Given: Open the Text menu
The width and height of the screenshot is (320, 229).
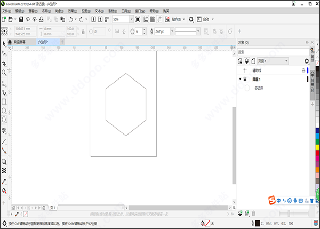Looking at the screenshot, I should pos(99,11).
